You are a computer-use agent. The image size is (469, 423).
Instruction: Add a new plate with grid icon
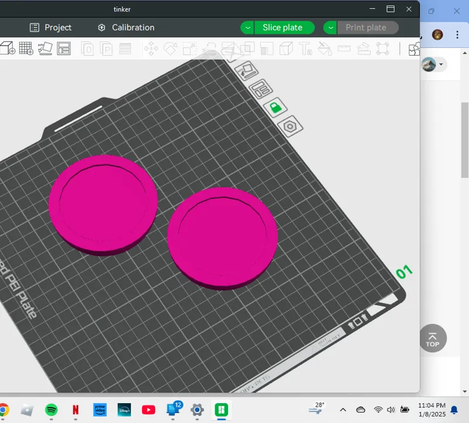click(x=26, y=48)
